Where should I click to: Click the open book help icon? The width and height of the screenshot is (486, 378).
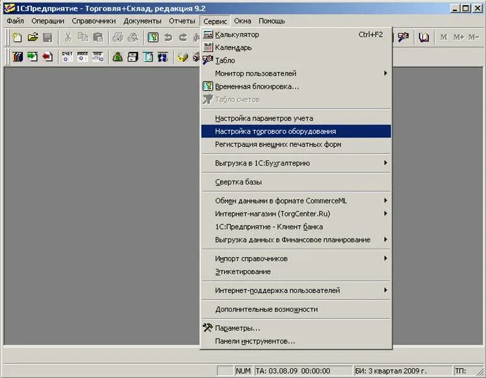(x=424, y=38)
